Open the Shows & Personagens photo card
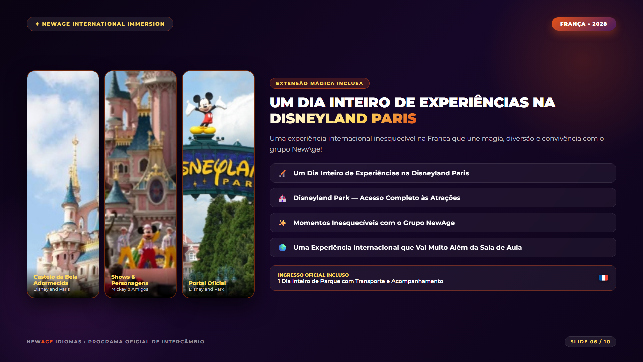The width and height of the screenshot is (643, 362). click(141, 184)
